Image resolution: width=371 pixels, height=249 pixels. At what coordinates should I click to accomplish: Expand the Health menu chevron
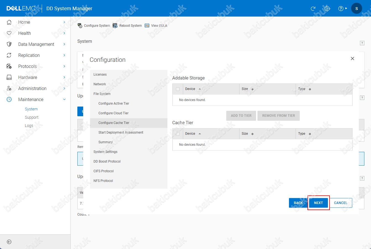pos(64,33)
